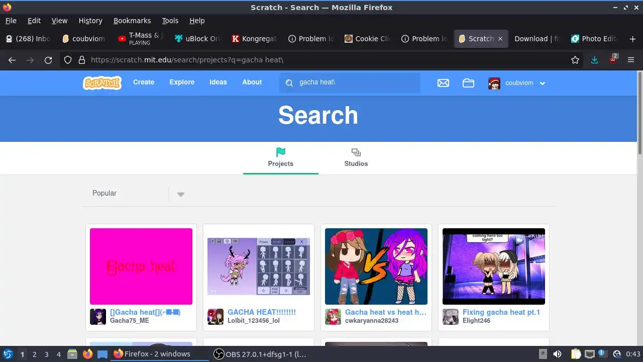
Task: Click Lolbit_123456_lol's avatar icon
Action: point(216,317)
